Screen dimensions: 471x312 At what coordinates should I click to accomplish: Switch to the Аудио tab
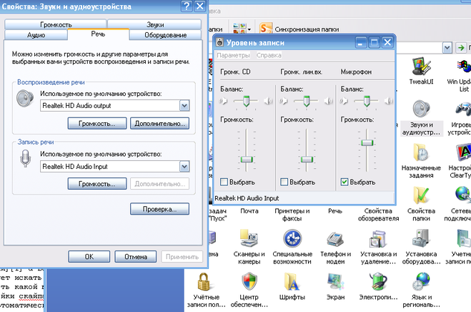tap(36, 35)
